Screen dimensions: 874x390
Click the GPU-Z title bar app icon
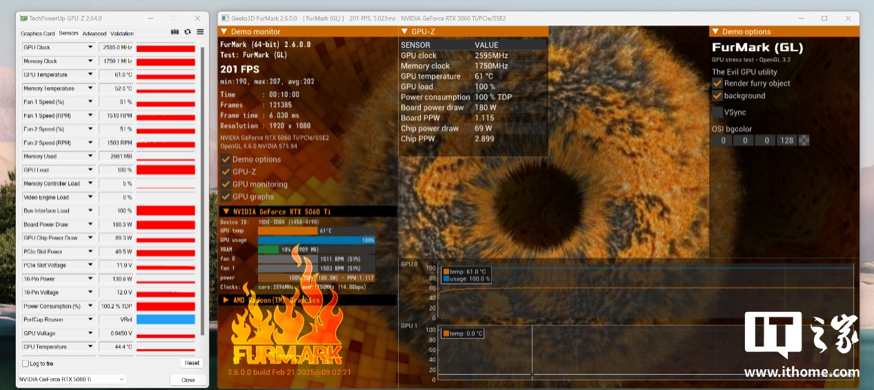tap(24, 18)
